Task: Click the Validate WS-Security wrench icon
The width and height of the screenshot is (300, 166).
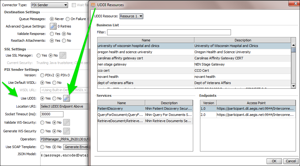Action: coord(67,122)
